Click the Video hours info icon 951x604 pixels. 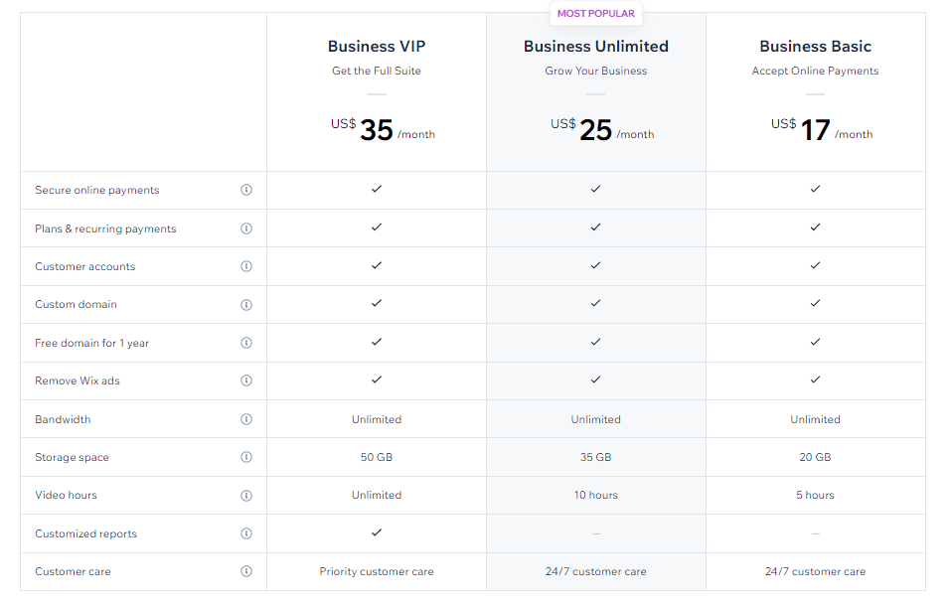pyautogui.click(x=246, y=496)
